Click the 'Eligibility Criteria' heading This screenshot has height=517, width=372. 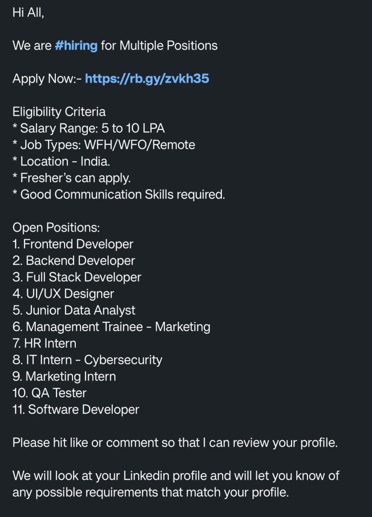click(x=59, y=112)
